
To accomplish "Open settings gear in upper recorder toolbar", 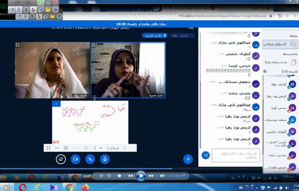I will pos(55,10).
